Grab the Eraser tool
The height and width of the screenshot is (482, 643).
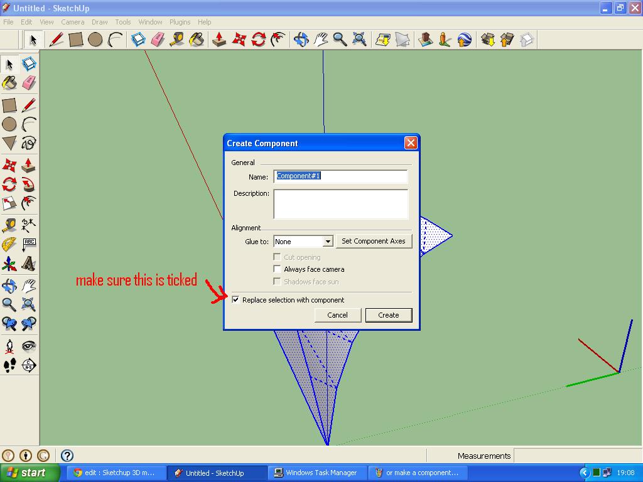coord(158,39)
